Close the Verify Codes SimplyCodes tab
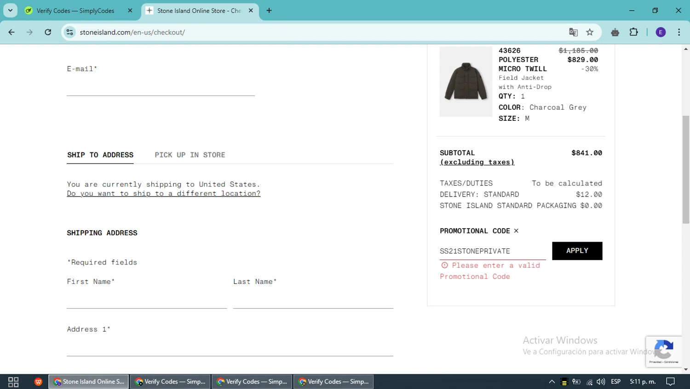690x389 pixels. 130,11
